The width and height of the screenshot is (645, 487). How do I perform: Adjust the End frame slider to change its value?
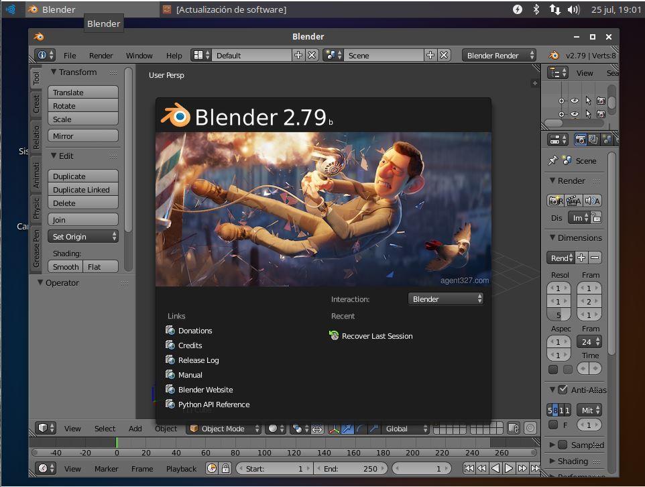tap(351, 468)
